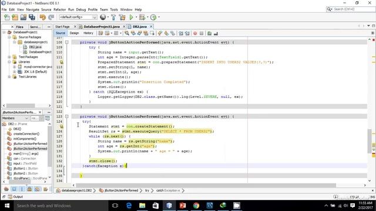This screenshot has height=211, width=376.
Task: Click the editor horizontal scrollbar
Action: tap(206, 185)
